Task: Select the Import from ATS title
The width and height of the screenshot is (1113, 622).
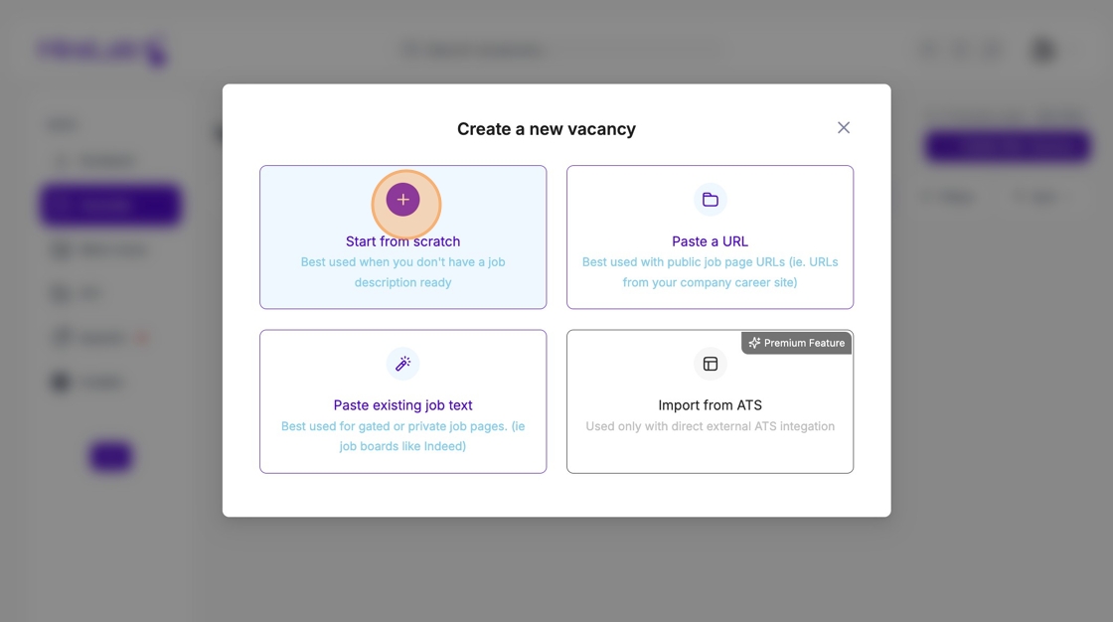Action: (710, 405)
